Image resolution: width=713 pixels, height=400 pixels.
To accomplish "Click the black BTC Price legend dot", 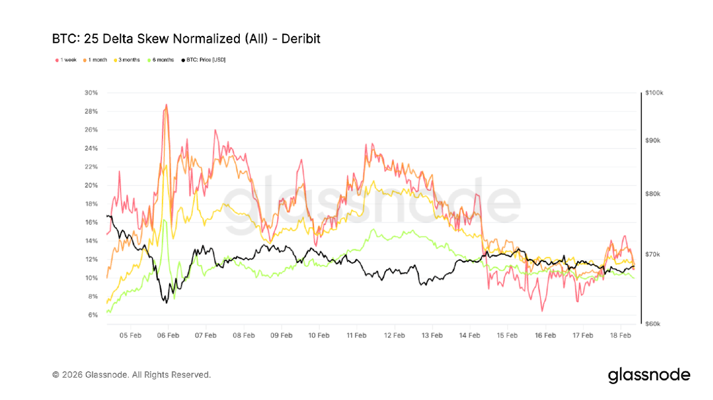I will point(182,60).
